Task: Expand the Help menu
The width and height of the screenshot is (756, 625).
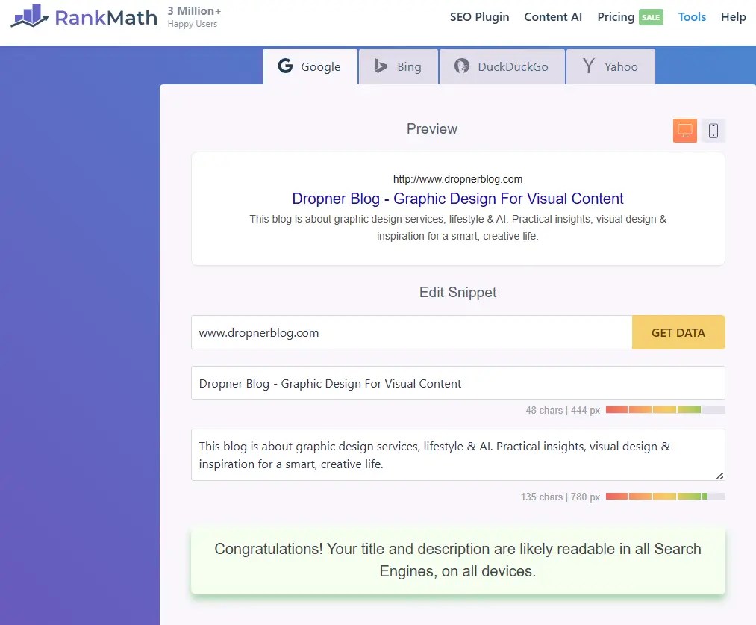Action: click(733, 16)
